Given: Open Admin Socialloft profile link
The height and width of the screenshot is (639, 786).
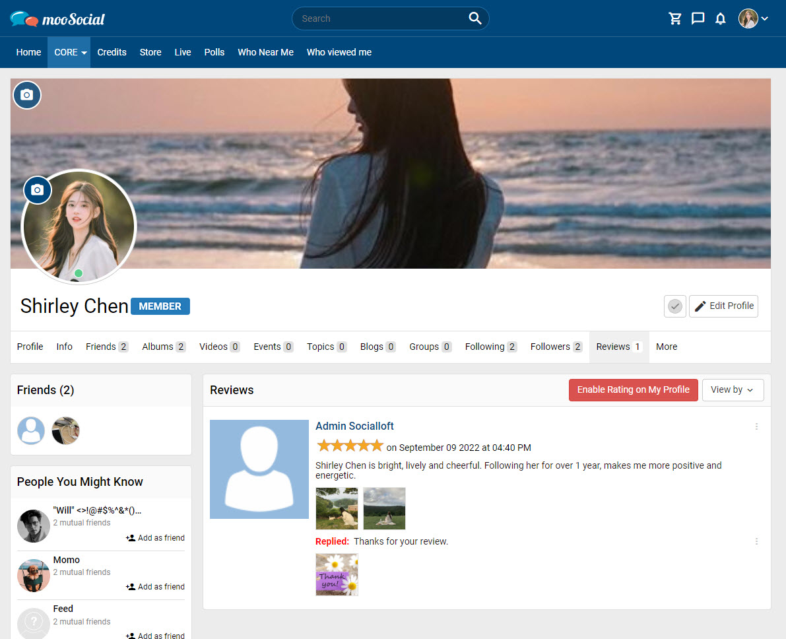Looking at the screenshot, I should [x=354, y=426].
